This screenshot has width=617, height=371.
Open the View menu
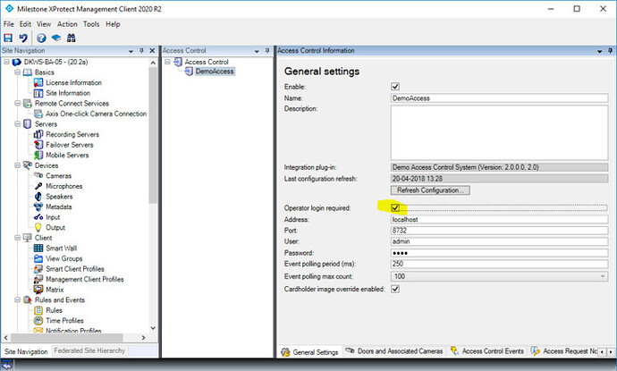pyautogui.click(x=44, y=24)
